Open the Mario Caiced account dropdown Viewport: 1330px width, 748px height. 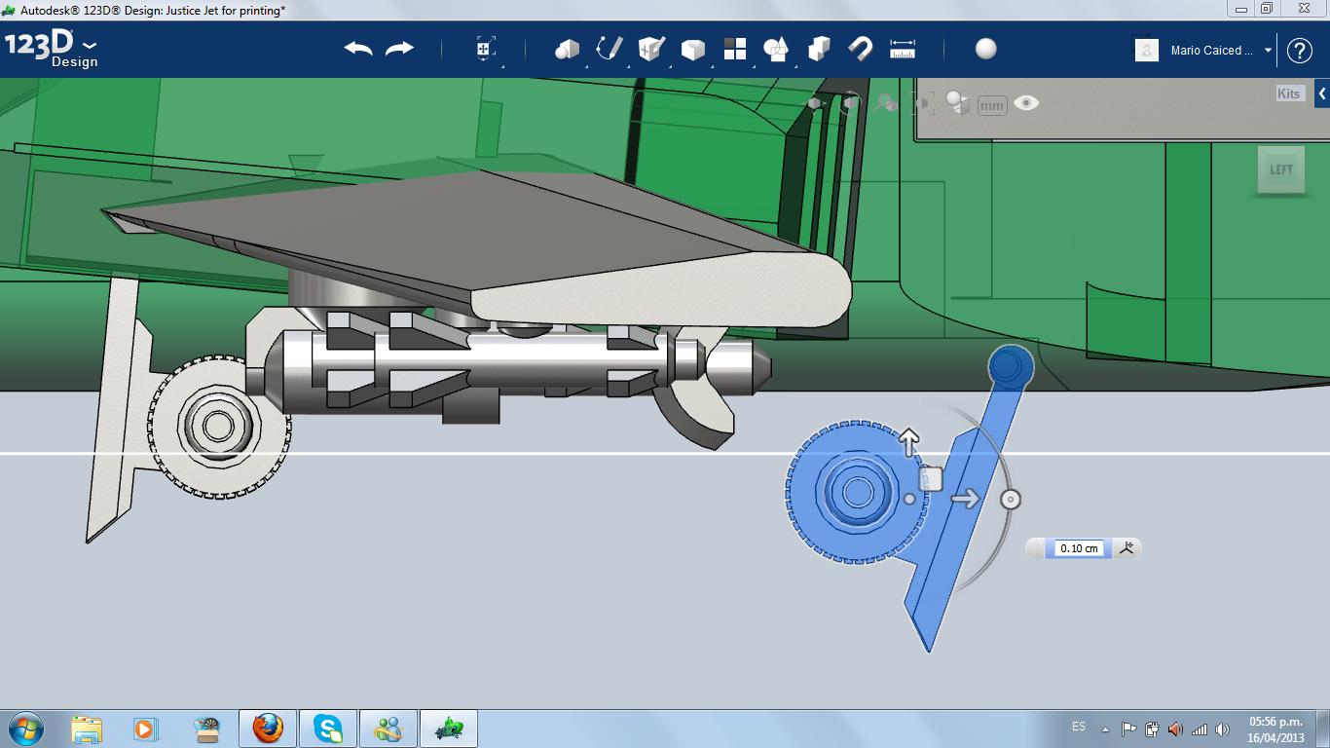click(1222, 51)
